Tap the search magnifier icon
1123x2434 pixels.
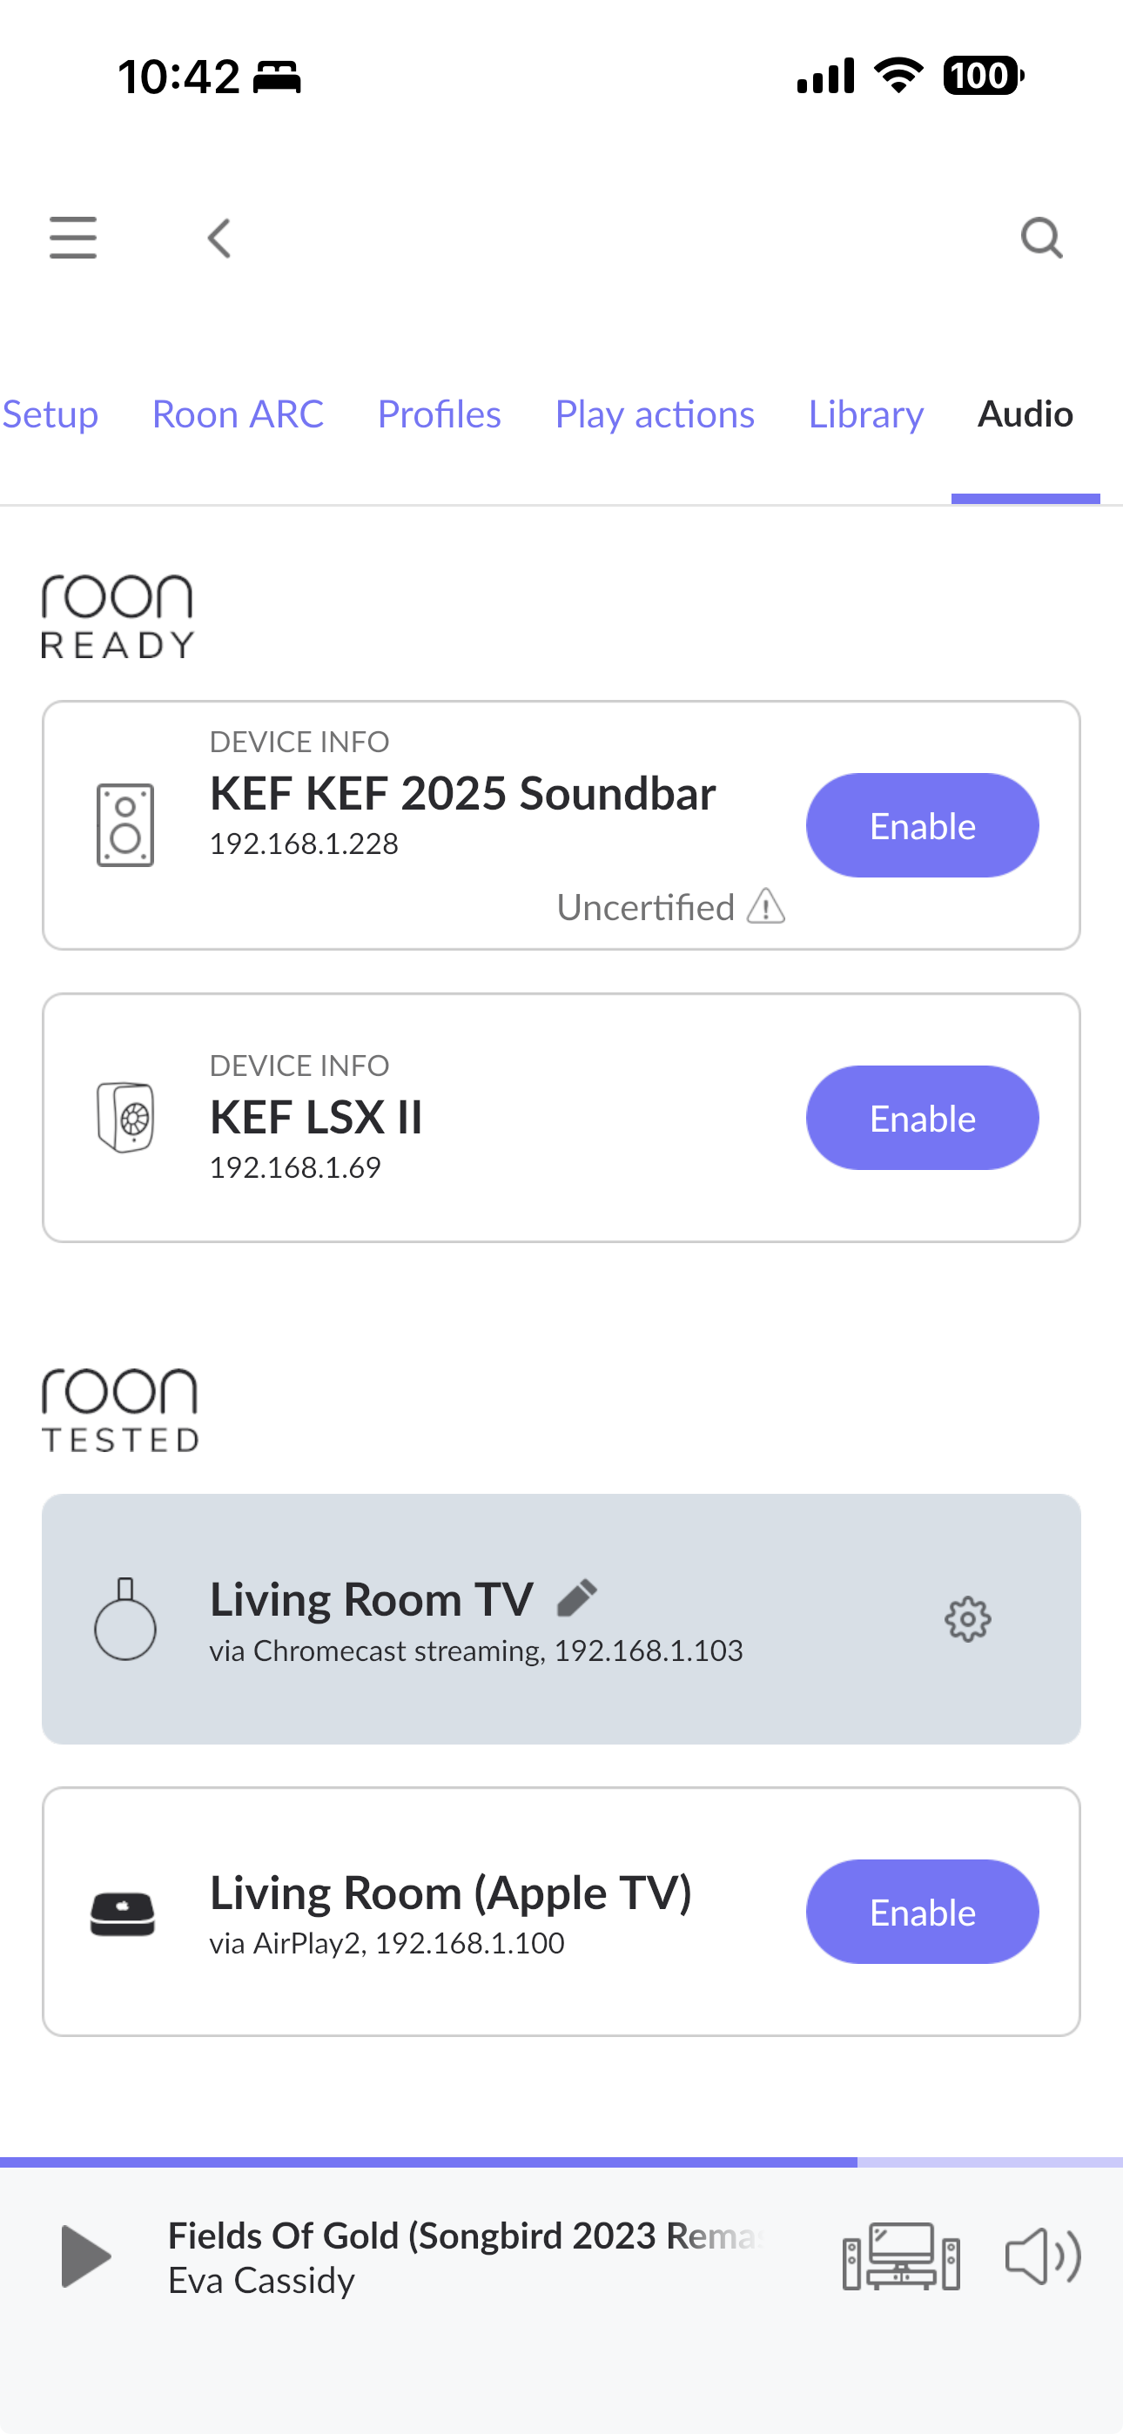(1042, 239)
